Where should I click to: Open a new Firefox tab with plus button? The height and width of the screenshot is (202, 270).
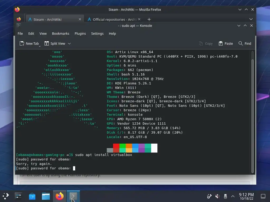click(x=149, y=19)
